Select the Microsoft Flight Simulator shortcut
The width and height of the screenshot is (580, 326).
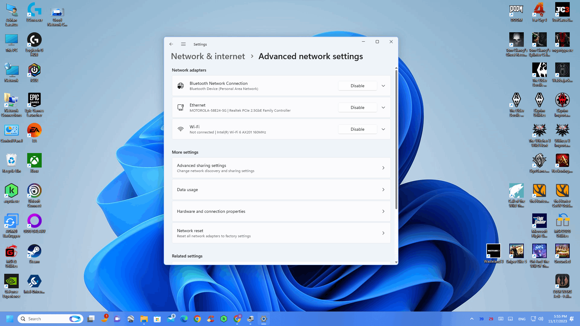tap(540, 225)
